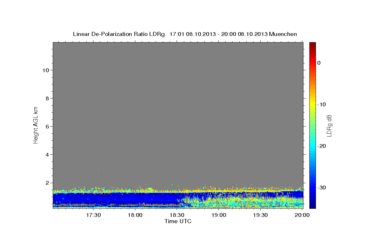
Task: Pick the dark blue bottom of colorbar
Action: 312,206
